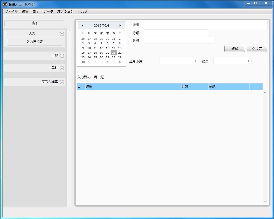
Task: Click the 終了 button
Action: [x=35, y=23]
